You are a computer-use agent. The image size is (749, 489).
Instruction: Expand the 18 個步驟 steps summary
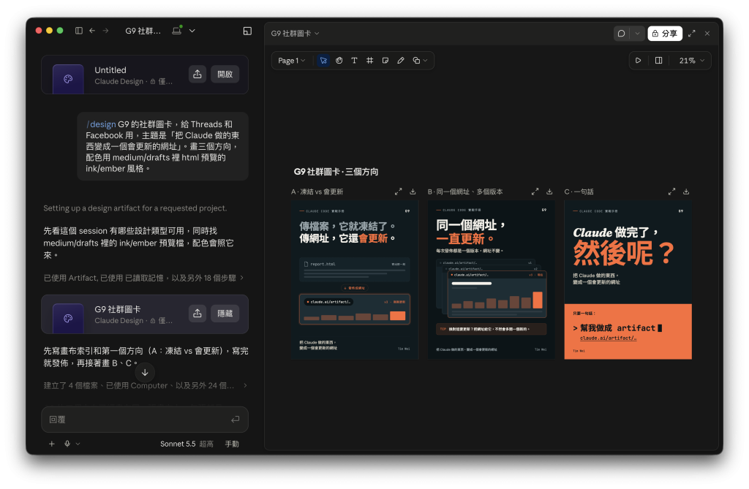point(144,278)
